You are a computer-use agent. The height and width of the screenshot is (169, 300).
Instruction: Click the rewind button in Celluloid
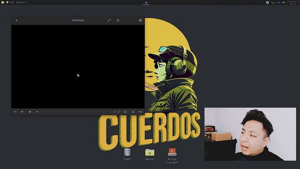(15, 112)
